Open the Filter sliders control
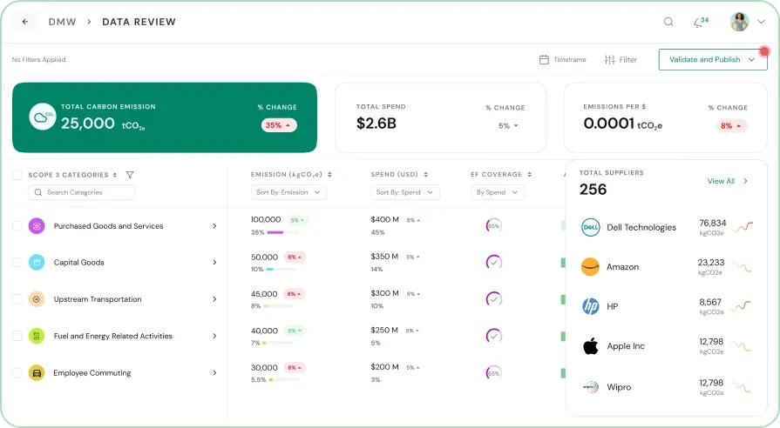Screen dimensions: 780x428 pos(621,59)
